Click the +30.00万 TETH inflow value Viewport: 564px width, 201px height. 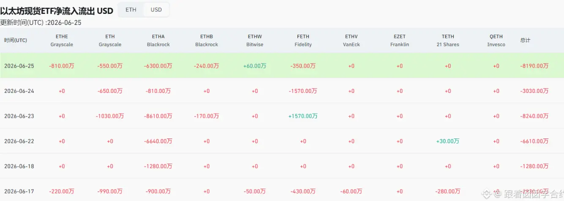[x=448, y=141]
